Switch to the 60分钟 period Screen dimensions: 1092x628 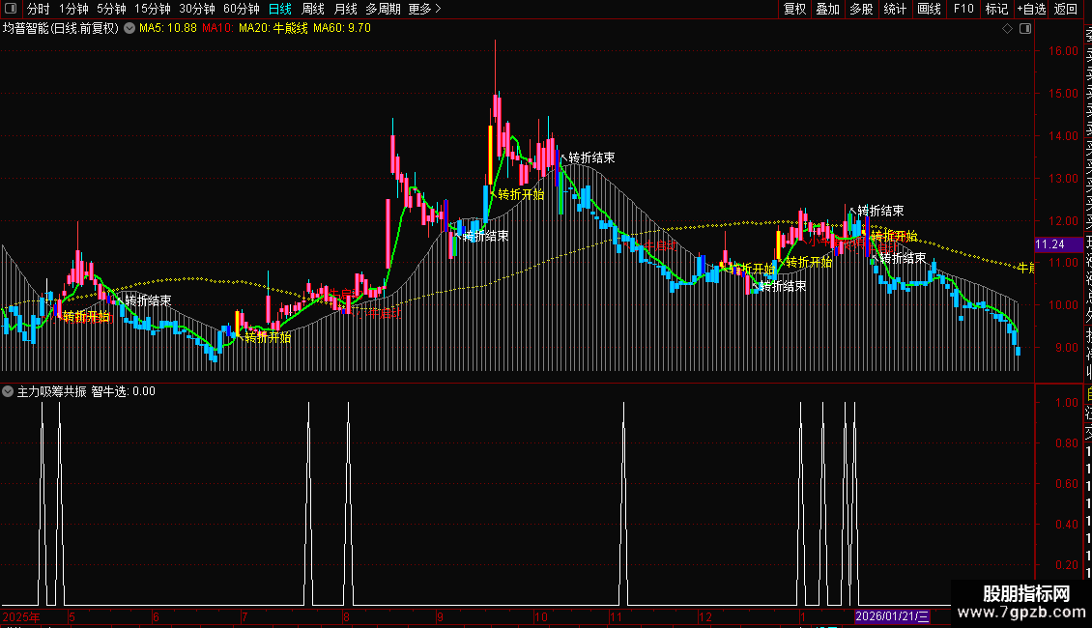pyautogui.click(x=242, y=9)
